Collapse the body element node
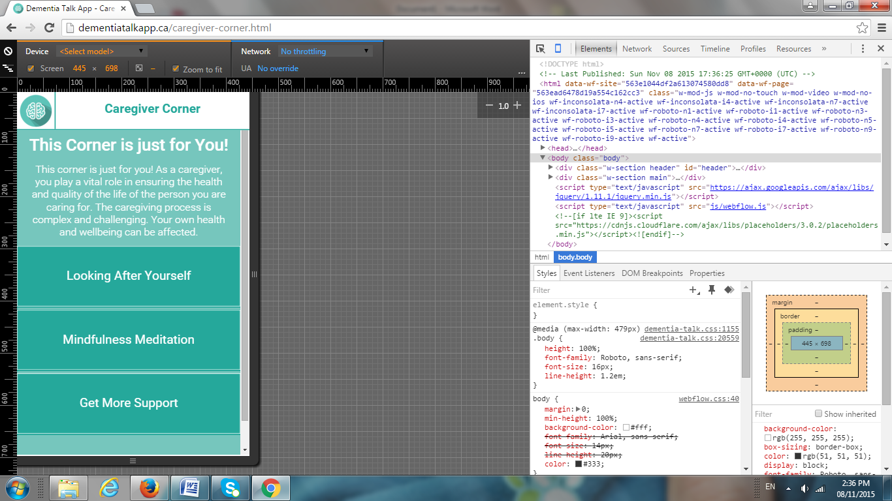The width and height of the screenshot is (892, 501). click(543, 158)
